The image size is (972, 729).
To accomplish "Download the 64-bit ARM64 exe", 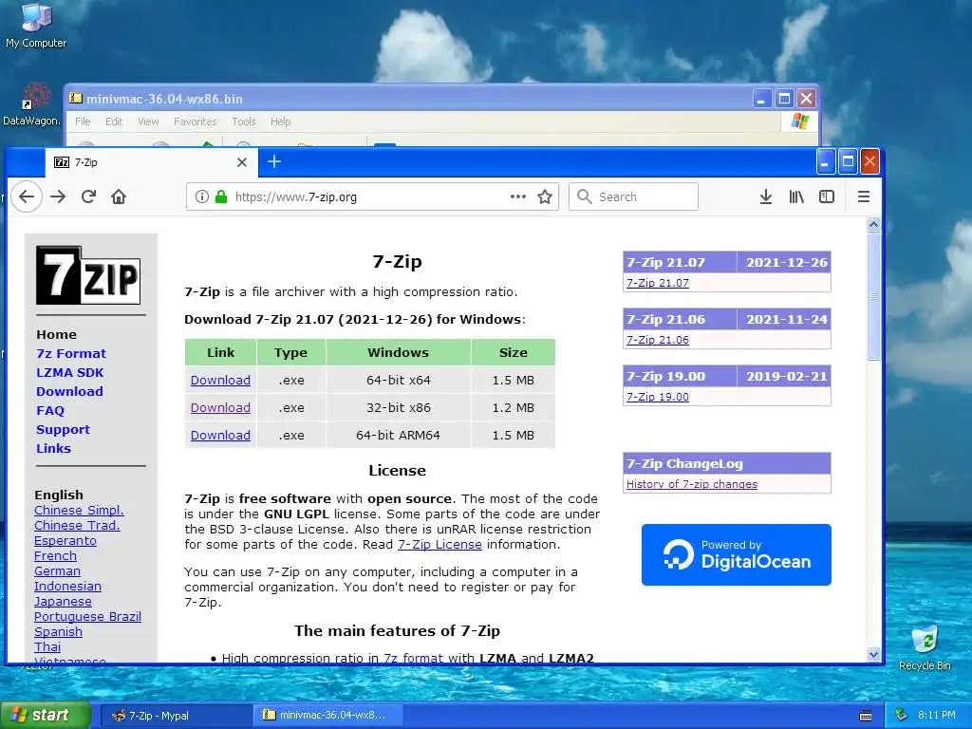I will click(x=220, y=435).
